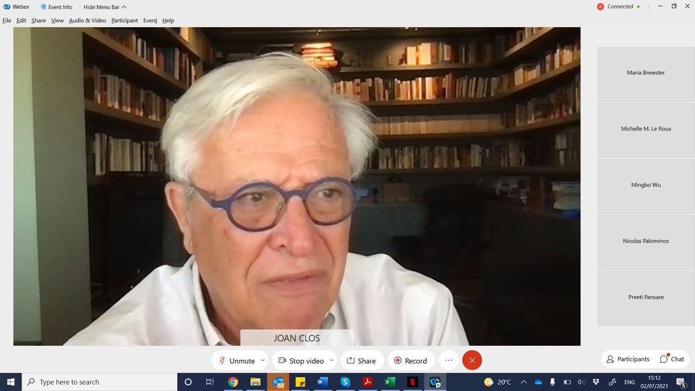Open the Stop video camera options dropdown
The image size is (695, 391).
(331, 360)
